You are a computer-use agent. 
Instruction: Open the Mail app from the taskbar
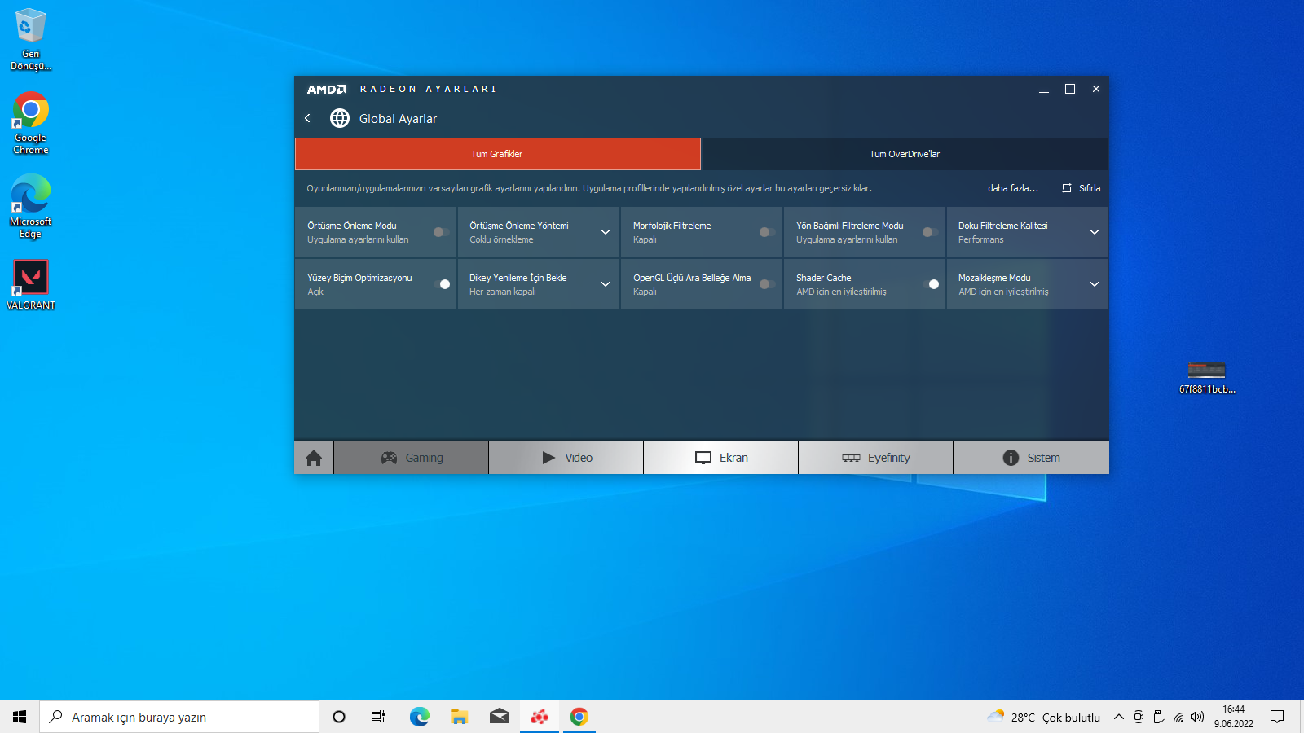coord(499,717)
